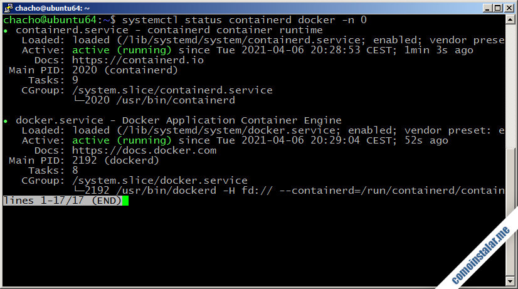Click the 'lines 1-17/17 (END)' pager status

pos(62,201)
